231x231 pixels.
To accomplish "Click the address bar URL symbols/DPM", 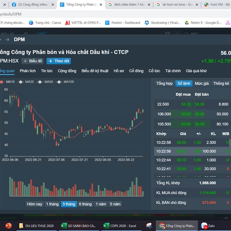I will [x=11, y=14].
